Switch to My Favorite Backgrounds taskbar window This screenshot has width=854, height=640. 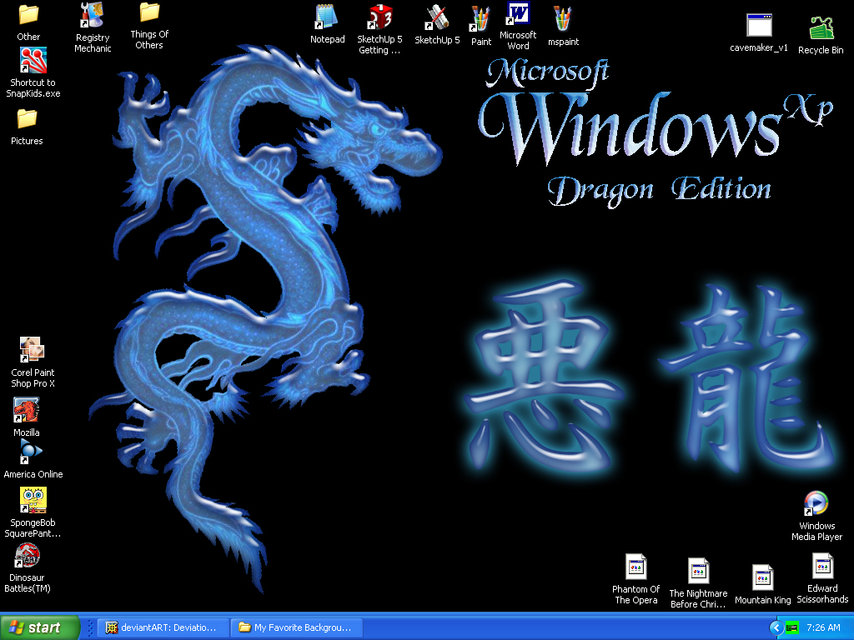point(297,627)
